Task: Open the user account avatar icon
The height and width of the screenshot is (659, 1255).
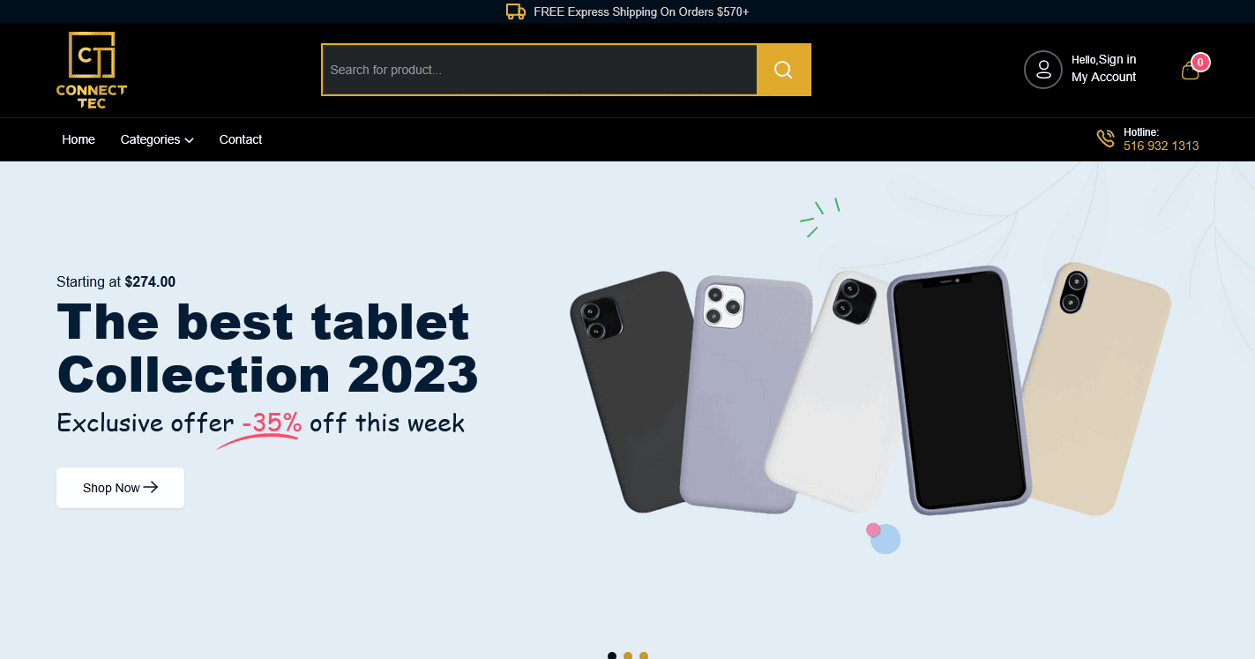Action: pos(1043,70)
